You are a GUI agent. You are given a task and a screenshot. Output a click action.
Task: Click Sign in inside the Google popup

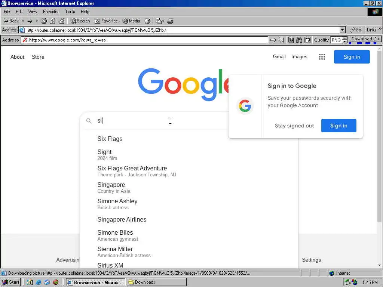(338, 126)
